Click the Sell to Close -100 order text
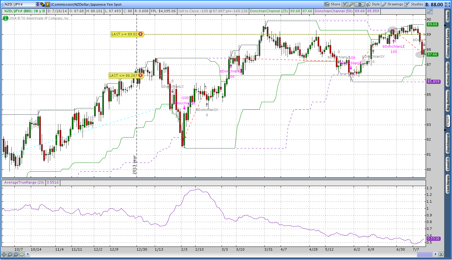The width and height of the screenshot is (452, 260). [213, 11]
